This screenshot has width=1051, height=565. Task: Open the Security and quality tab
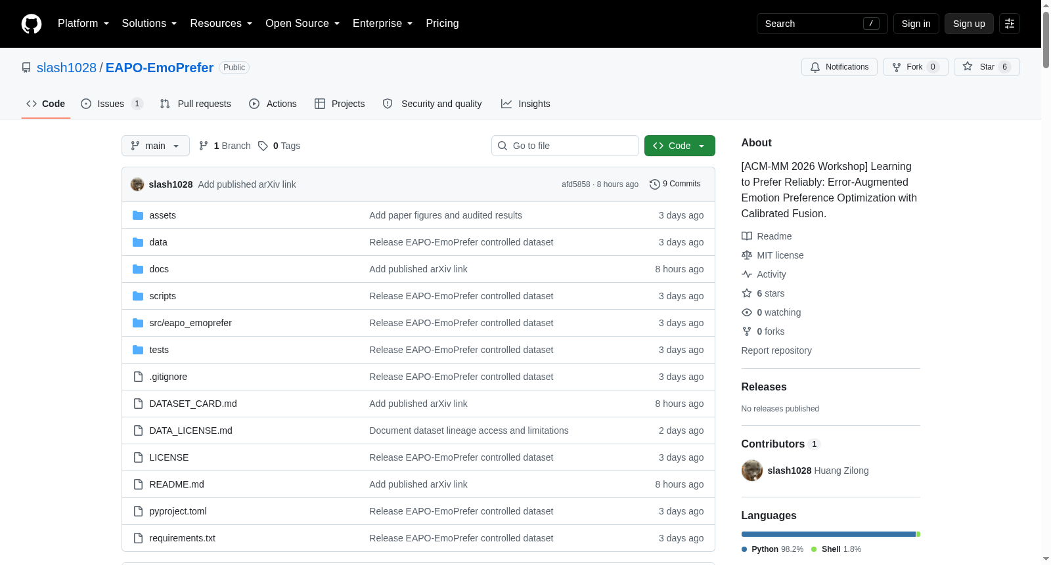pos(432,104)
